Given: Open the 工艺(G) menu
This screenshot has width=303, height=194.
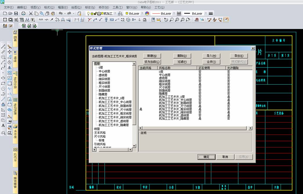Looking at the screenshot, I should [x=159, y=7].
